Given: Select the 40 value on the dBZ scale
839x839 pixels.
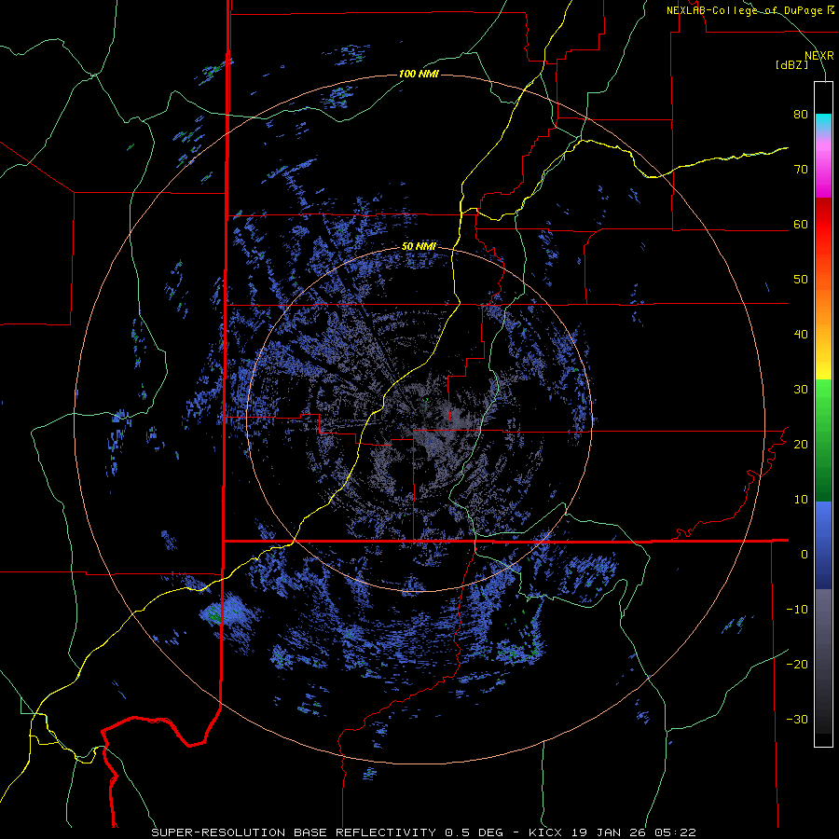Looking at the screenshot, I should click(801, 335).
